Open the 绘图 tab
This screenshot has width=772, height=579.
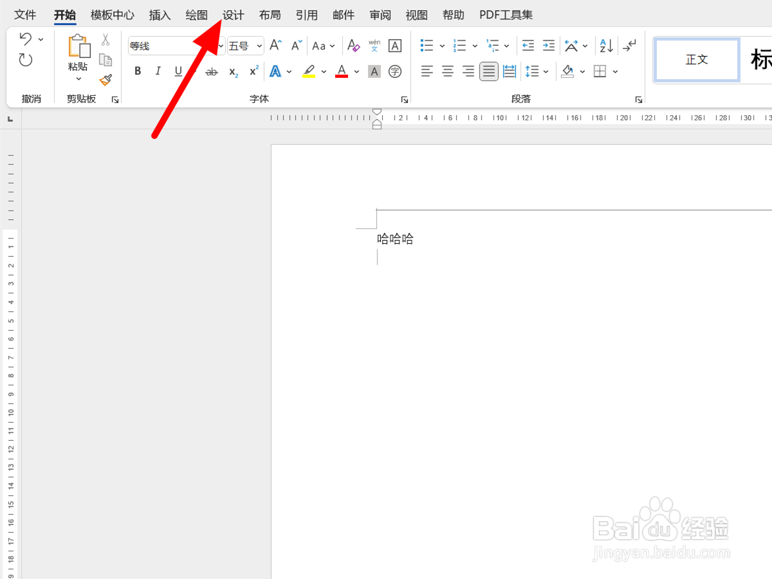pyautogui.click(x=197, y=15)
